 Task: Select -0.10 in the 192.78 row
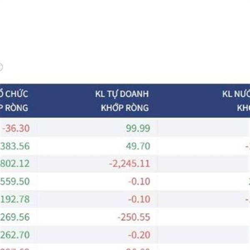pyautogui.click(x=139, y=199)
